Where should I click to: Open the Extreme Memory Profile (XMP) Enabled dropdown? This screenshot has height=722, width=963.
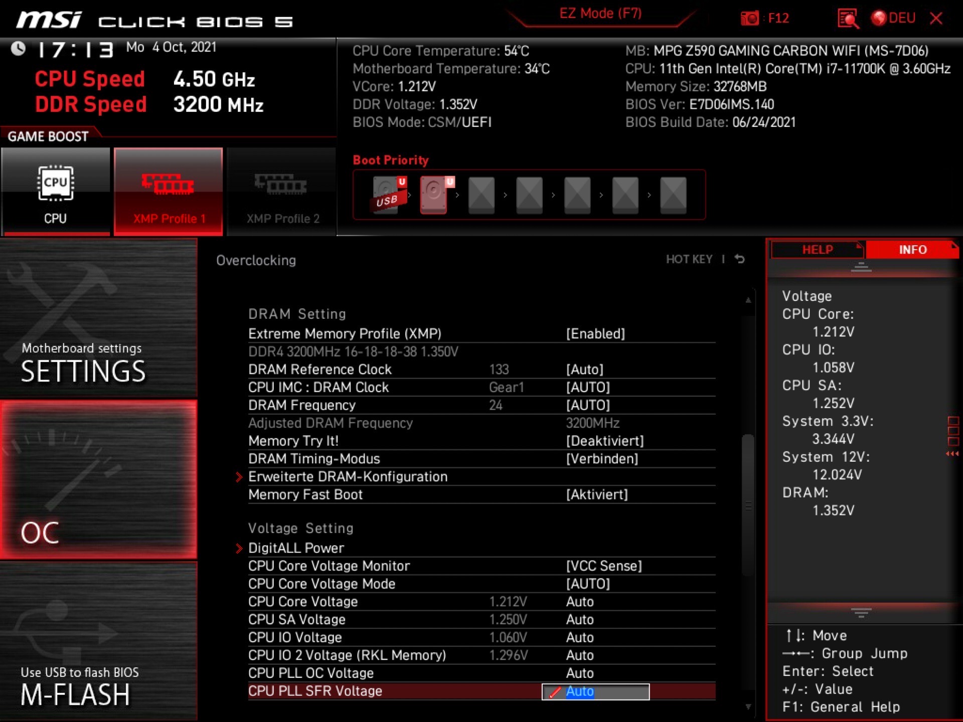tap(595, 334)
